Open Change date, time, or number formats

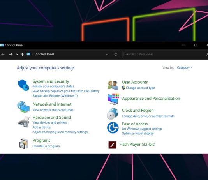[x=148, y=116]
